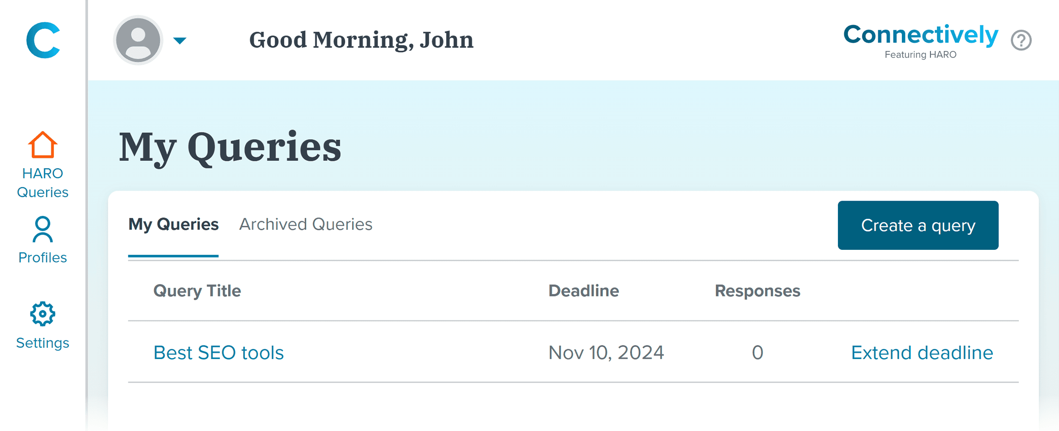Open the help question mark icon
The height and width of the screenshot is (431, 1059).
click(x=1021, y=41)
